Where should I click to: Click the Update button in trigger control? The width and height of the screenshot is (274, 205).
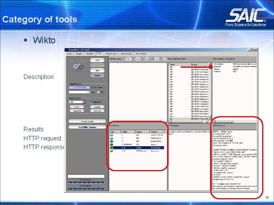(97, 107)
